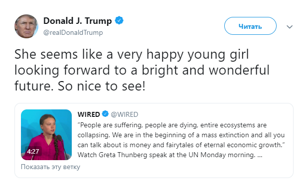Open the @realDonaldTrump handle
The height and width of the screenshot is (184, 308).
(x=73, y=32)
